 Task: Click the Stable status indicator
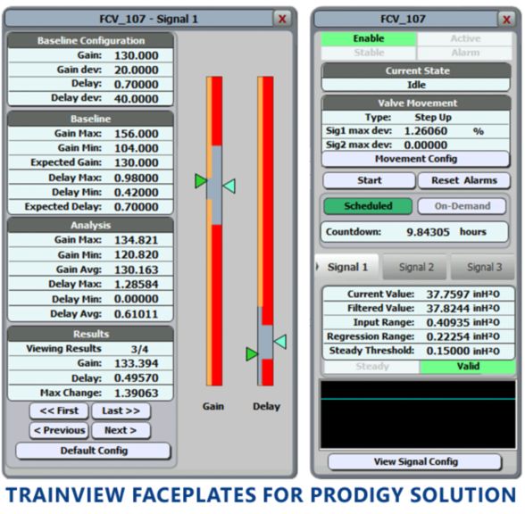(369, 53)
